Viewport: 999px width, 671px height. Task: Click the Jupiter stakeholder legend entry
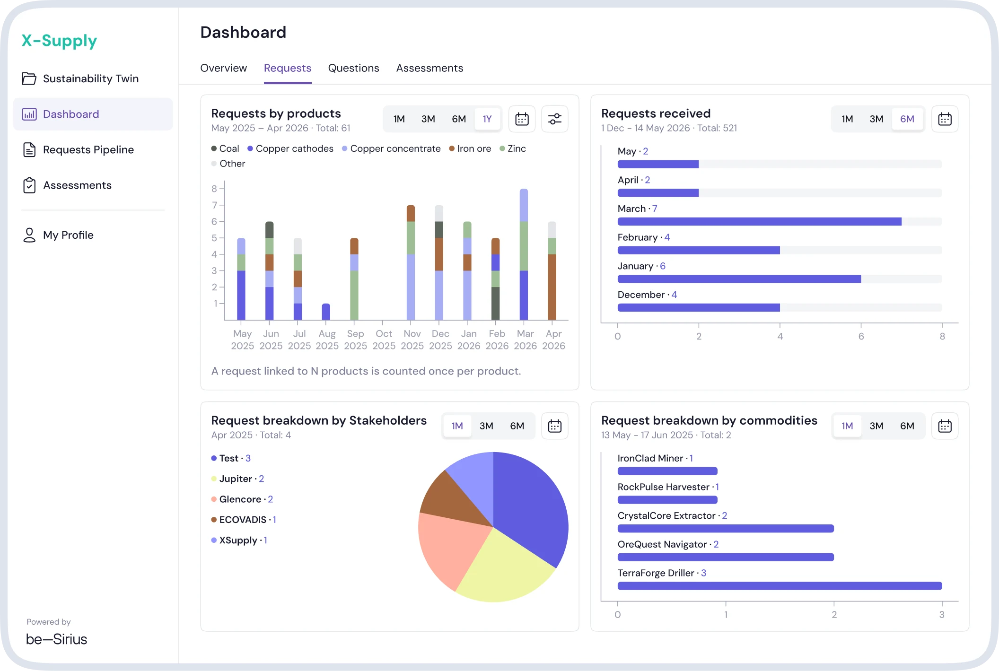coord(237,479)
